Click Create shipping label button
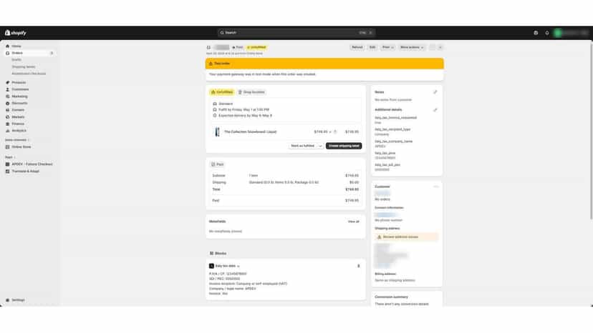This screenshot has height=333, width=593. tap(344, 146)
